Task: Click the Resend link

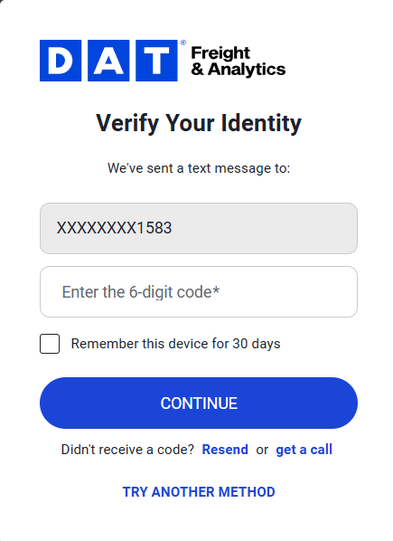Action: point(225,450)
